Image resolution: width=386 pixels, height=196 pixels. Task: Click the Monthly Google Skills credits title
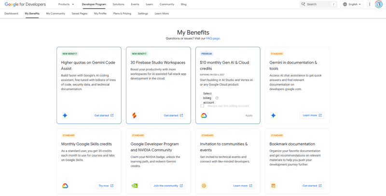coord(86,144)
